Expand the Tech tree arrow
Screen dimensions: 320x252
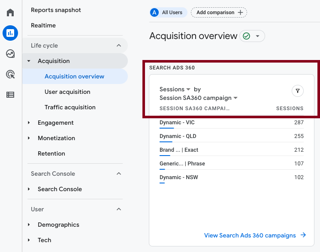coord(29,240)
